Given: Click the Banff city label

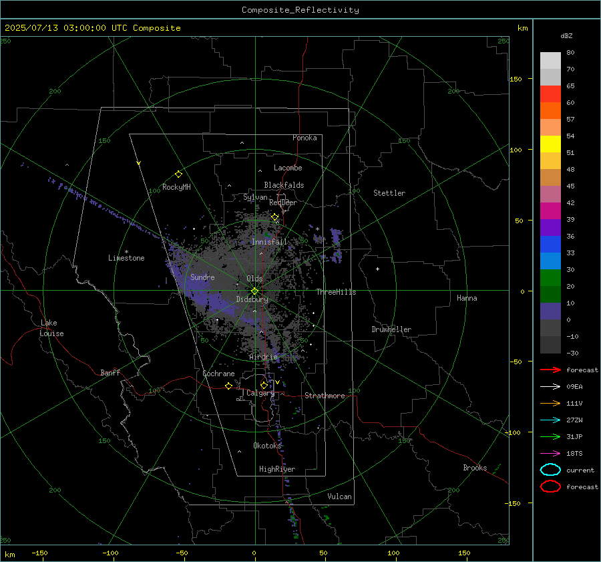Looking at the screenshot, I should 110,373.
